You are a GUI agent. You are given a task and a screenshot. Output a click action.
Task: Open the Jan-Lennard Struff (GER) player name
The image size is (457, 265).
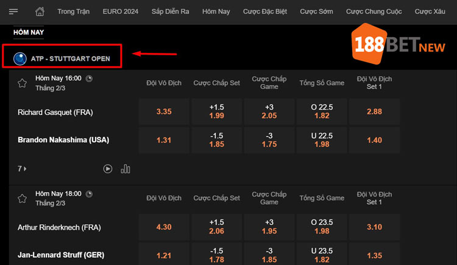[x=61, y=255]
